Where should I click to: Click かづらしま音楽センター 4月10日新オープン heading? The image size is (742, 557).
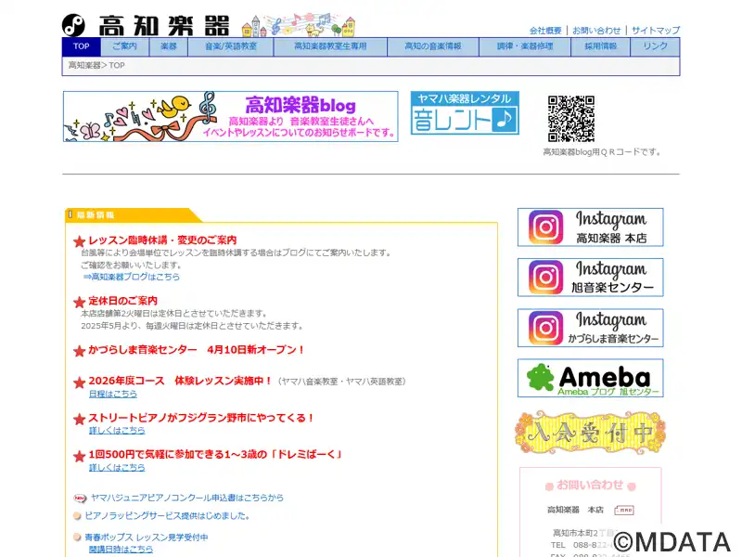pyautogui.click(x=196, y=350)
